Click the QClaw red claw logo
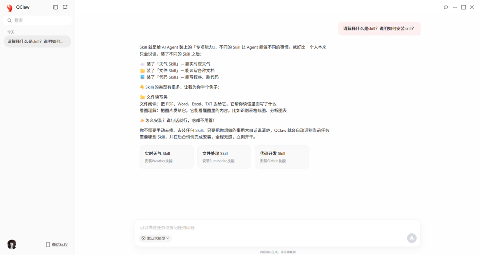 (x=10, y=8)
